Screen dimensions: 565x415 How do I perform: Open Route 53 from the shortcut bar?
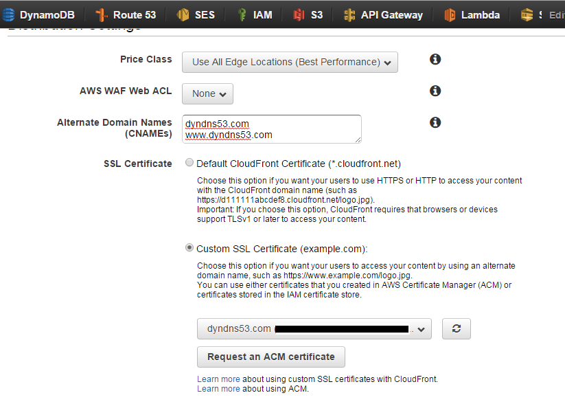(134, 14)
